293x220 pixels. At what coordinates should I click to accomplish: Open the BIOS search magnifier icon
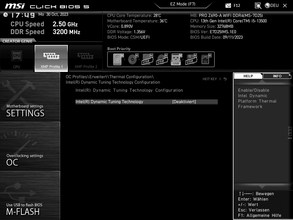click(258, 6)
